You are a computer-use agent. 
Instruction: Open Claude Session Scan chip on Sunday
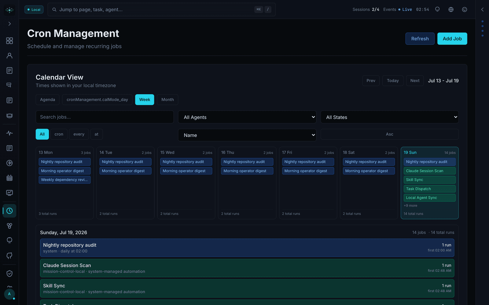pos(429,171)
